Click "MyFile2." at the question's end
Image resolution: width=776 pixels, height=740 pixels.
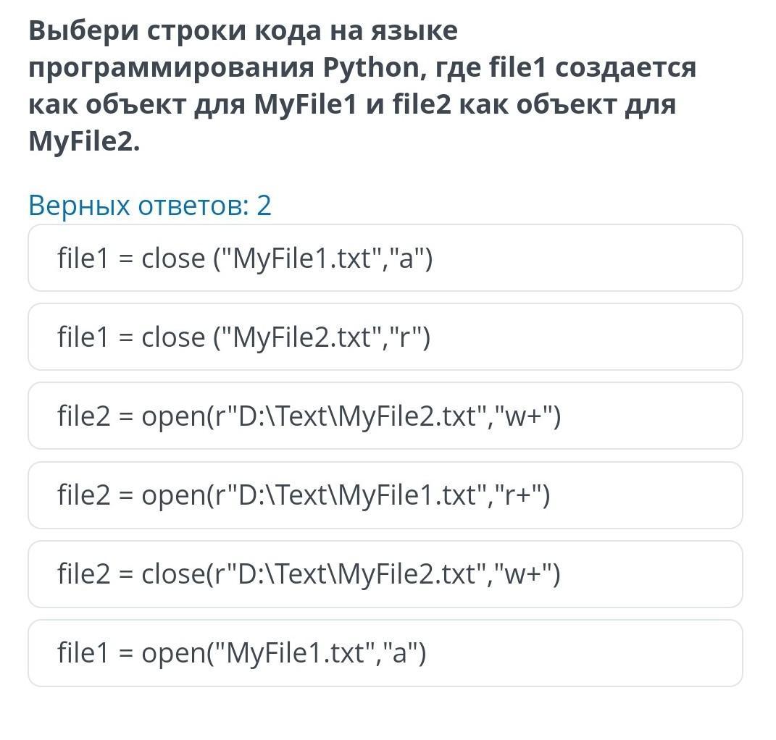[84, 141]
